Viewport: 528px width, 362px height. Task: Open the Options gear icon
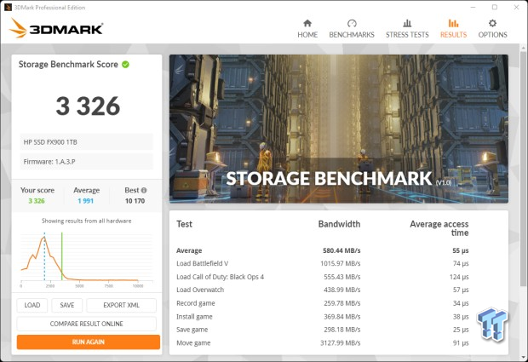[x=492, y=23]
